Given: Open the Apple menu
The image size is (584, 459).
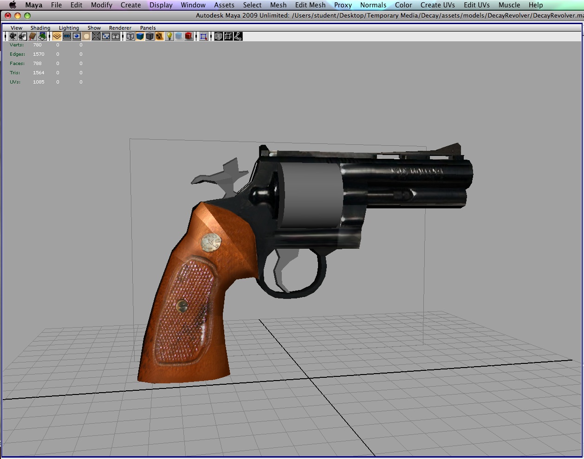Looking at the screenshot, I should click(x=13, y=5).
